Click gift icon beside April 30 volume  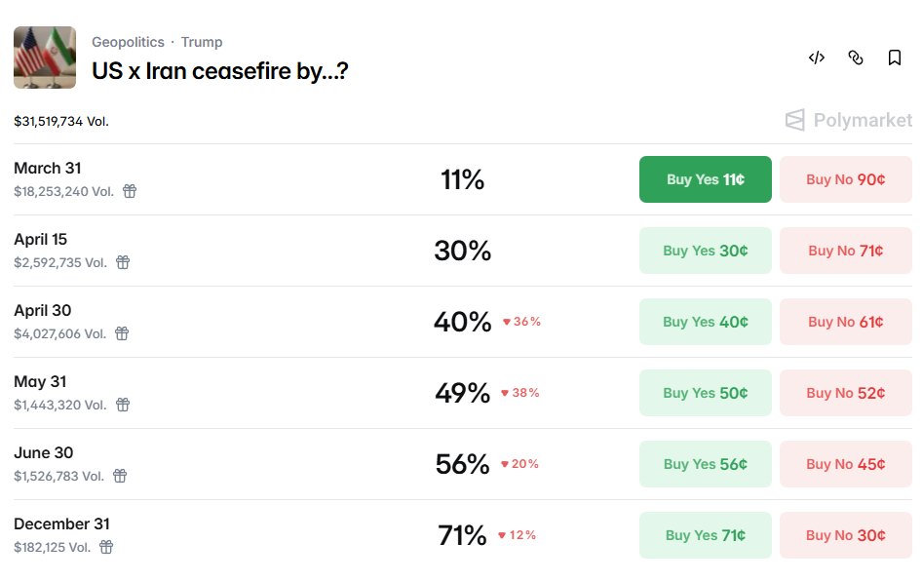(x=122, y=333)
